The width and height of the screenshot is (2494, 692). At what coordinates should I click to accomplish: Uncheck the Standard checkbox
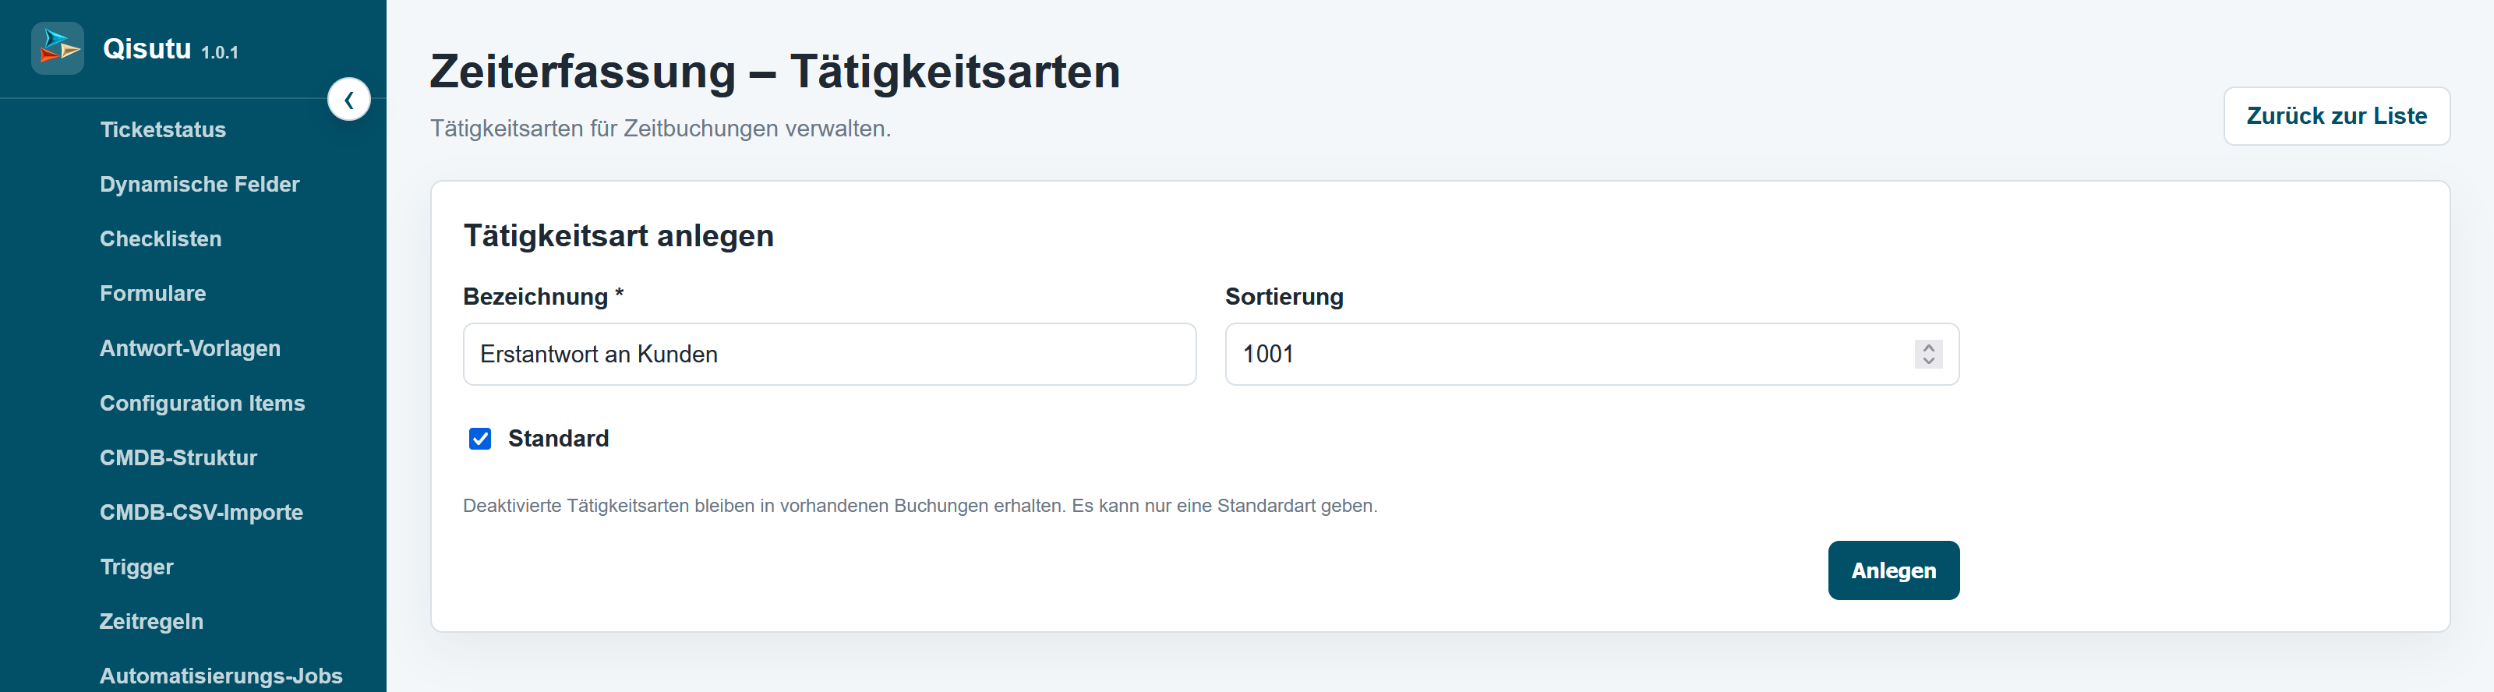point(480,439)
